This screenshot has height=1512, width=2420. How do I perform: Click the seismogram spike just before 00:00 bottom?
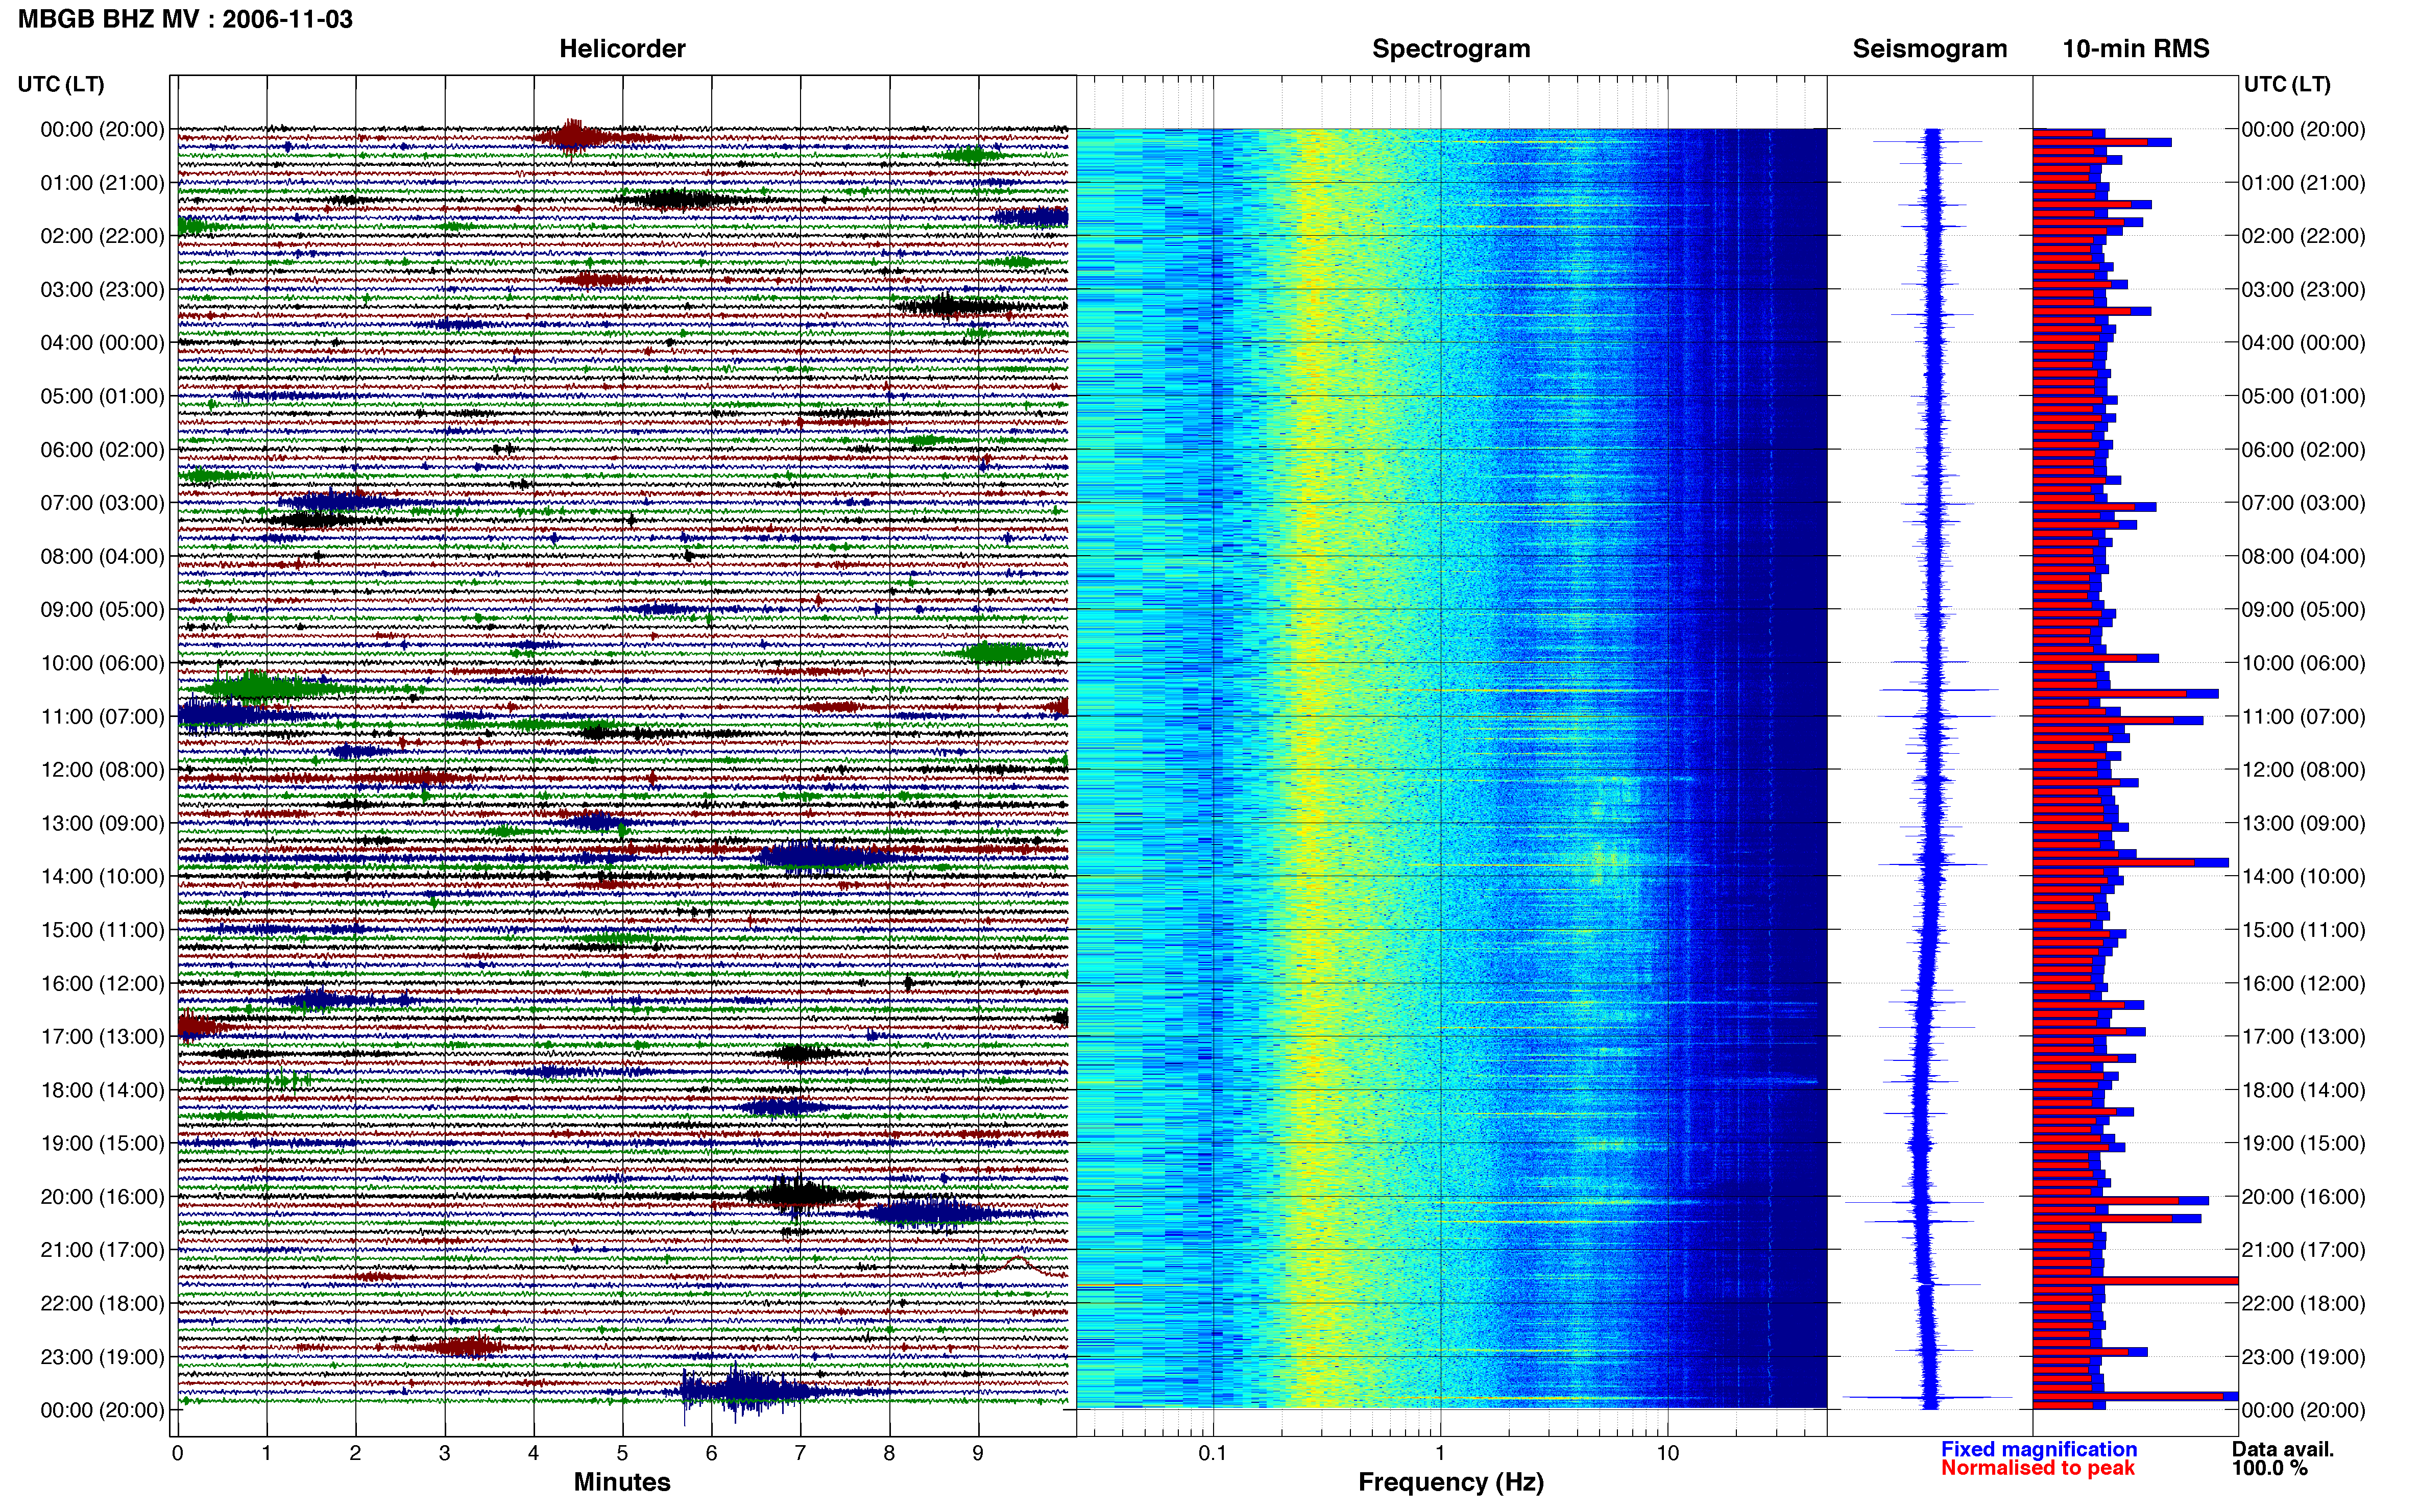(1928, 1397)
